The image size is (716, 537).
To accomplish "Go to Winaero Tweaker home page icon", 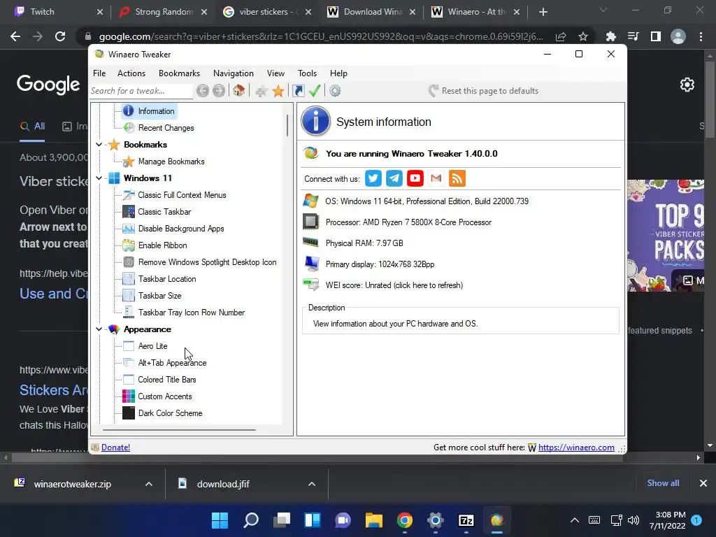I will [239, 90].
